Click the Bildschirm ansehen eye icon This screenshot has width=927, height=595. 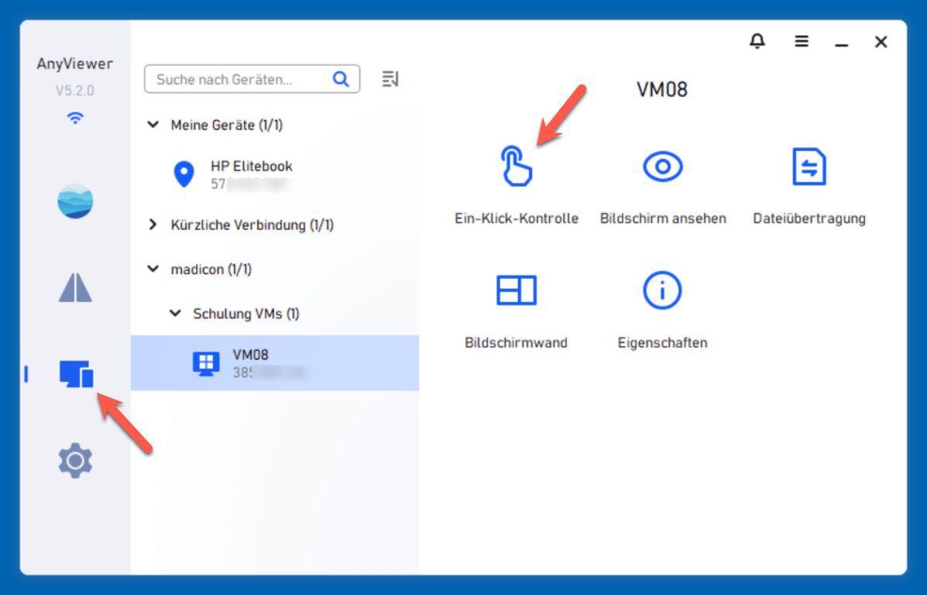[x=663, y=167]
